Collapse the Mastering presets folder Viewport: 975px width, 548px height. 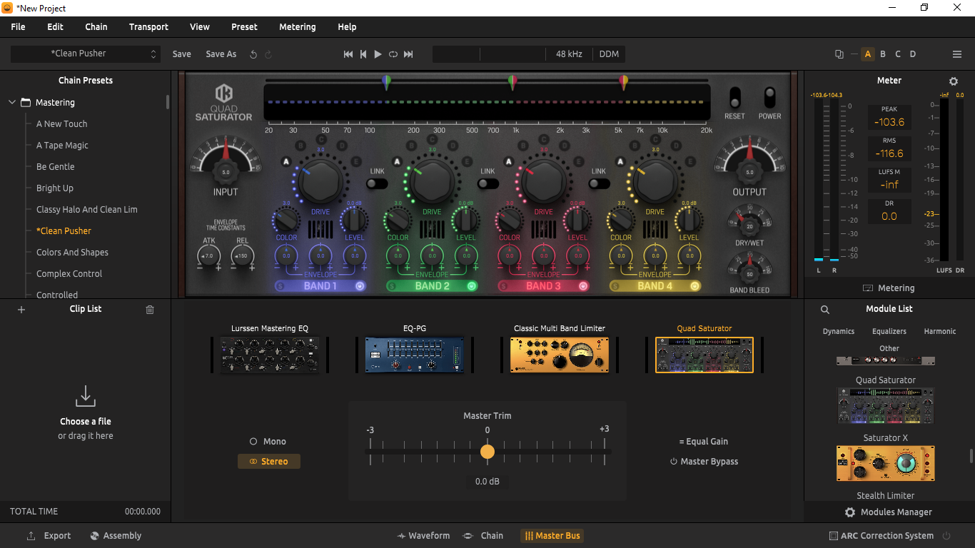(x=12, y=103)
